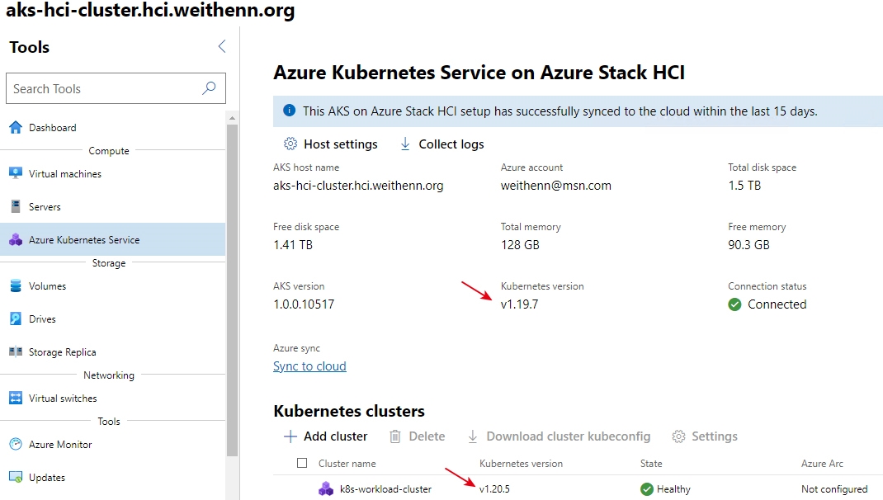Select the k8s-workload-cluster row name
Viewport: 883px width, 500px height.
pos(385,489)
